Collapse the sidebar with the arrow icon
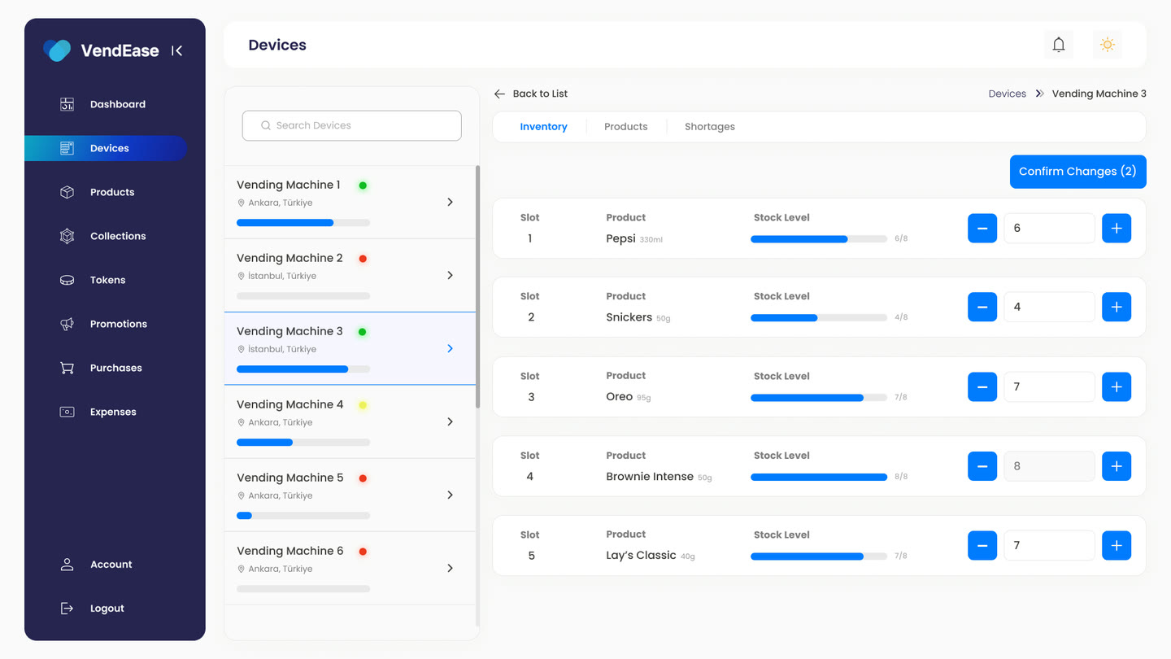 click(176, 50)
